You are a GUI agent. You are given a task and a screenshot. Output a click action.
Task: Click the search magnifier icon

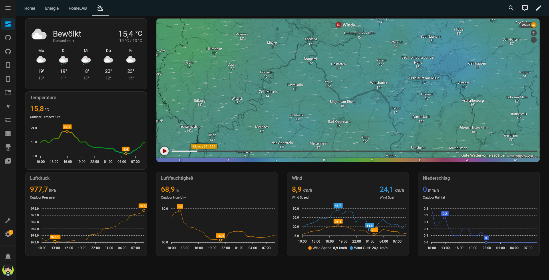[511, 8]
